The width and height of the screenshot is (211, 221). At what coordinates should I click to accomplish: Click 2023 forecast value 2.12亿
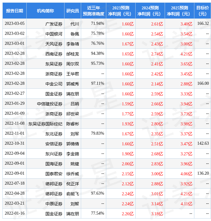point(128,184)
